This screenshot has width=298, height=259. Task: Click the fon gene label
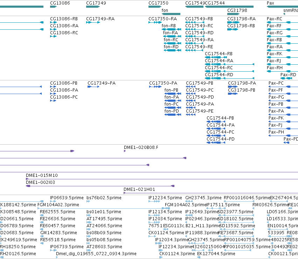tap(165, 10)
